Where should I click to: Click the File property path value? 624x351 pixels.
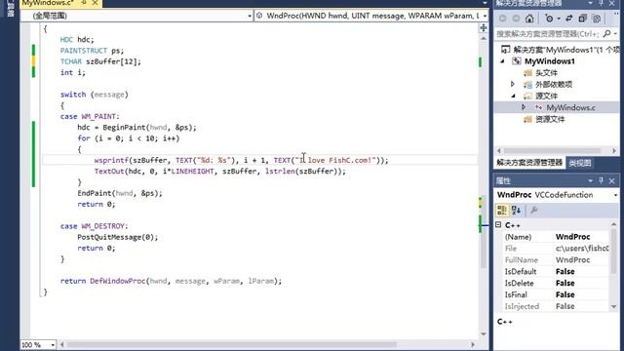click(582, 249)
